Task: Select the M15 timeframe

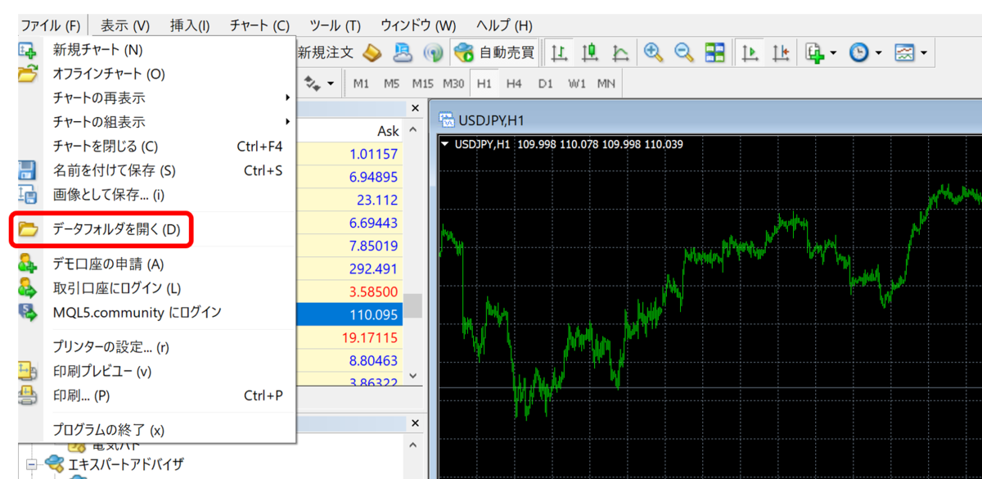Action: pyautogui.click(x=423, y=84)
